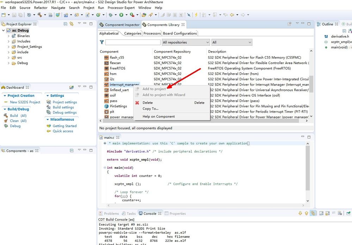Collapse the Project Creation section

5,96
